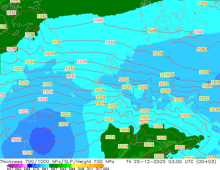The image size is (220, 170).
Task: Click the right orange arrow tip of the legend
Action: click(x=104, y=166)
